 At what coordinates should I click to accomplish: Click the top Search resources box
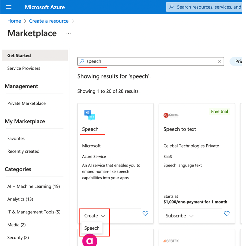(204, 7)
